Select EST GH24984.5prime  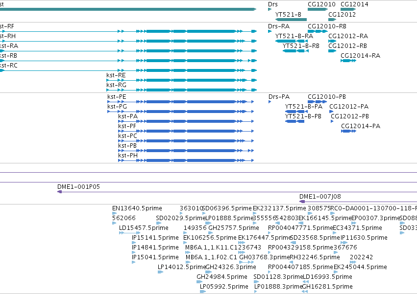[x=199, y=282]
